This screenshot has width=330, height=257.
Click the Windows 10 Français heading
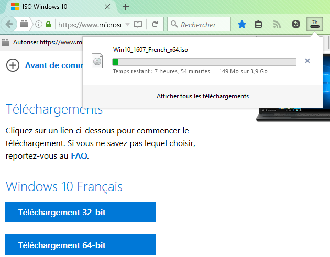click(x=64, y=186)
